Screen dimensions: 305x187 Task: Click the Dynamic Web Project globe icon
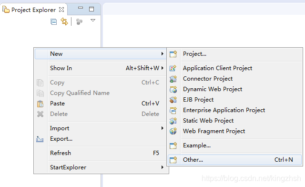173,89
